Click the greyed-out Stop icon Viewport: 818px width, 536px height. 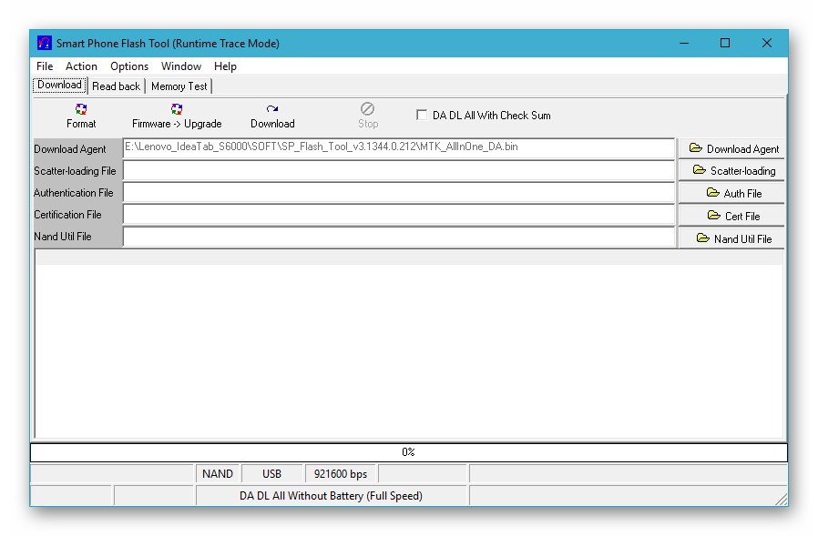click(368, 109)
